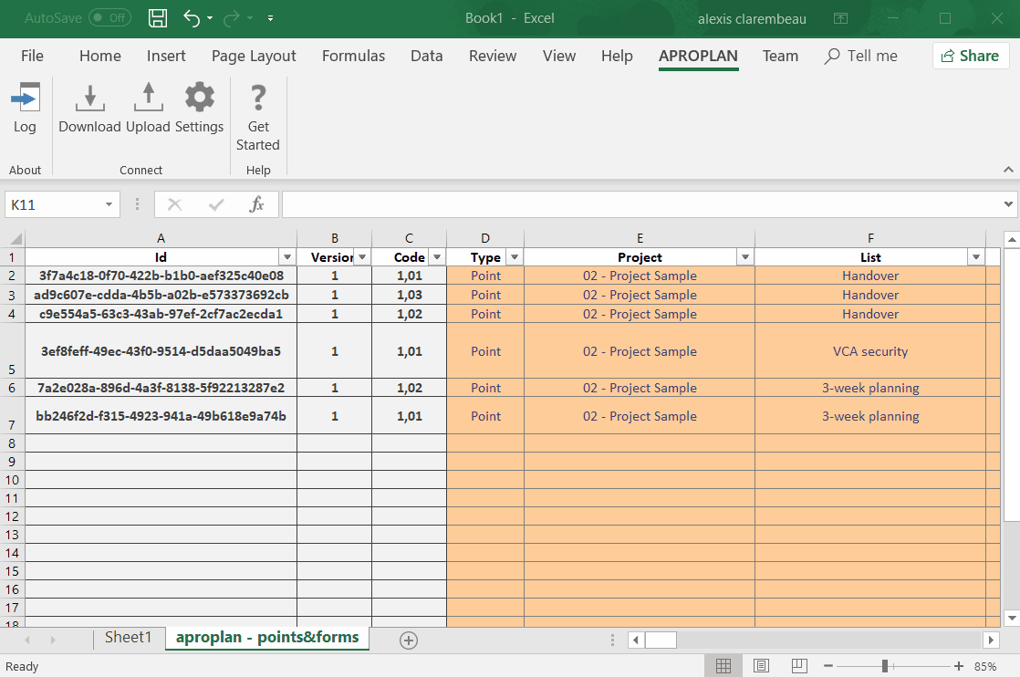Open the List column filter dropdown
Image resolution: width=1020 pixels, height=677 pixels.
click(976, 257)
